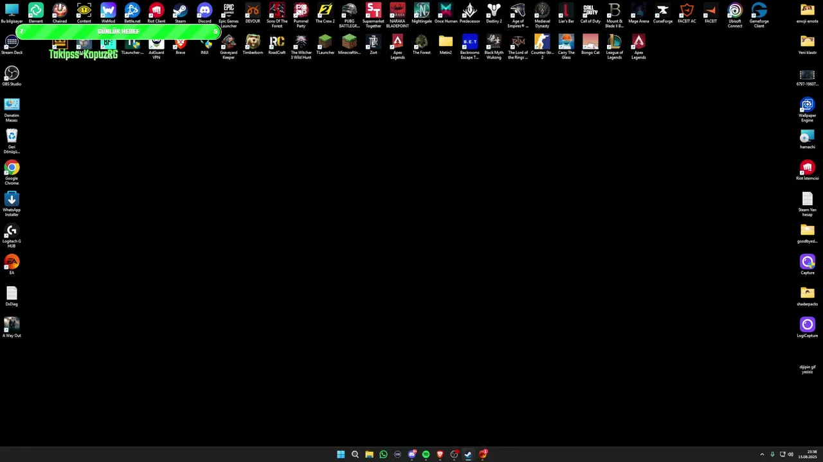Image resolution: width=823 pixels, height=462 pixels.
Task: Select the Carry The Glass icon
Action: click(x=566, y=47)
